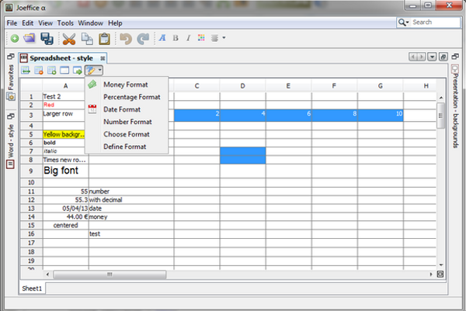This screenshot has height=311, width=466.
Task: Select column C header
Action: point(196,86)
